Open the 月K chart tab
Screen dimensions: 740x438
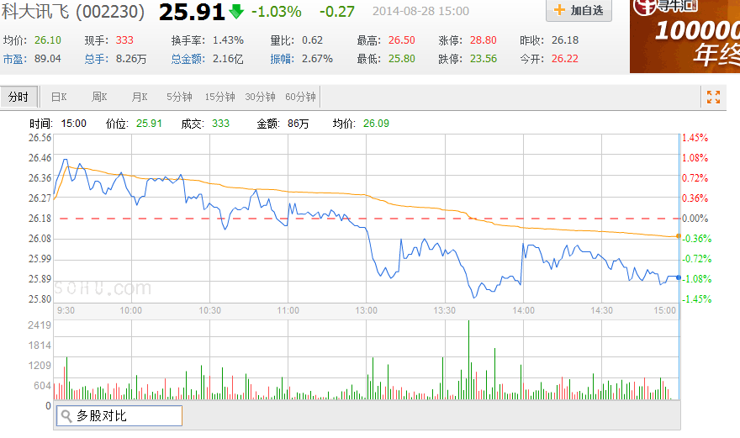pyautogui.click(x=140, y=97)
